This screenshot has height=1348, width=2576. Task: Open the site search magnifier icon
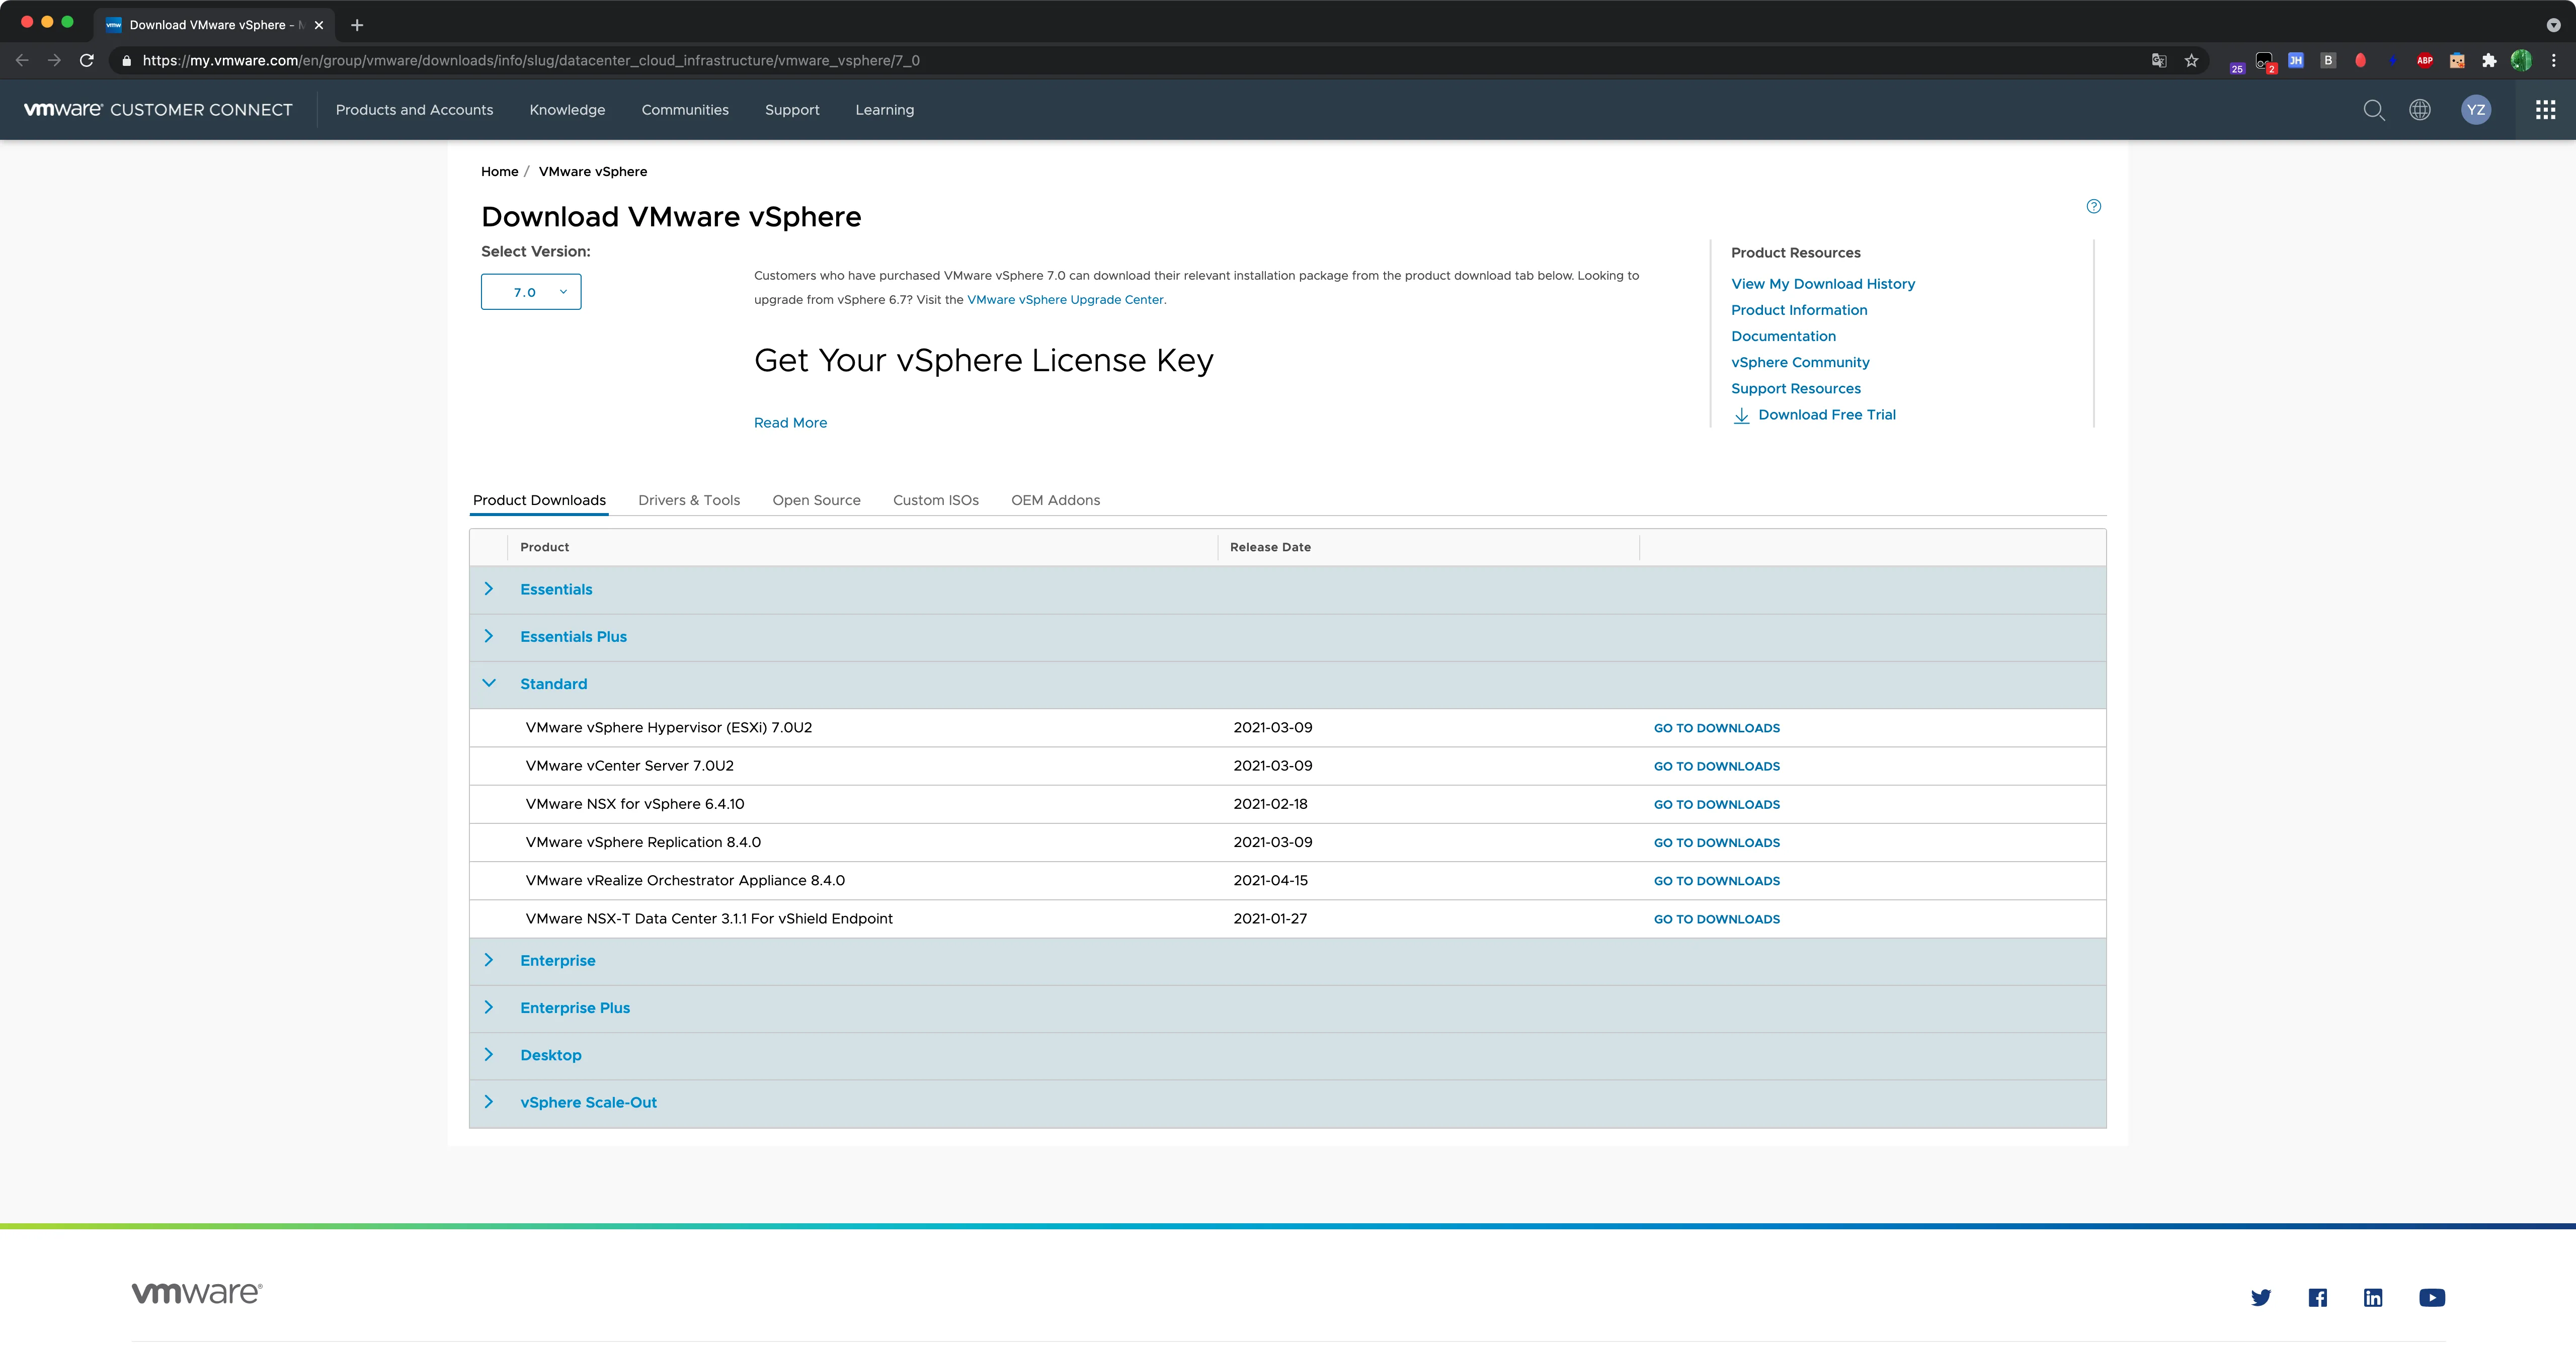2374,110
